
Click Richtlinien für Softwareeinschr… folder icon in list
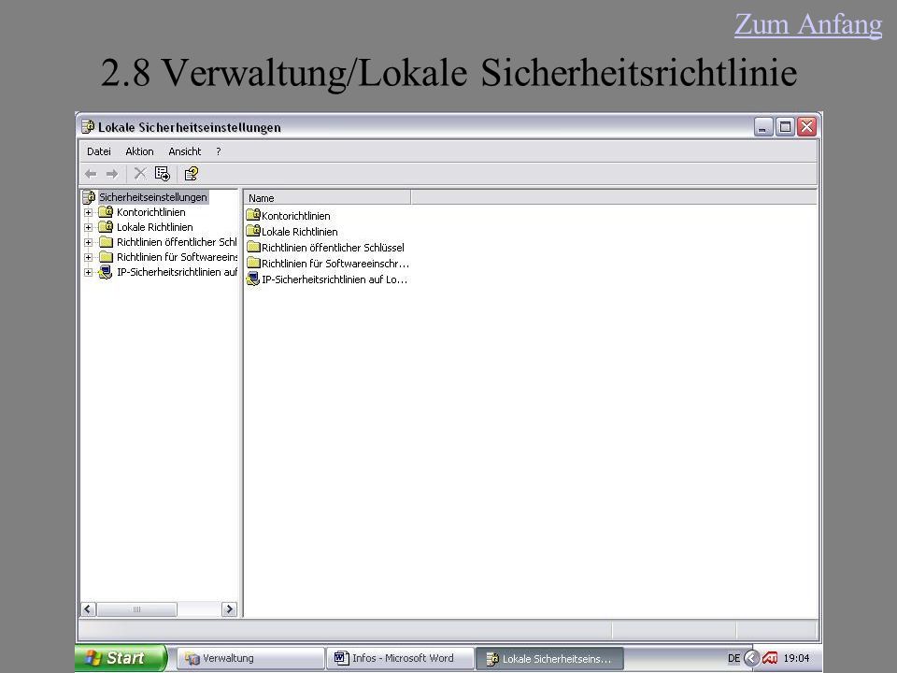[x=253, y=264]
